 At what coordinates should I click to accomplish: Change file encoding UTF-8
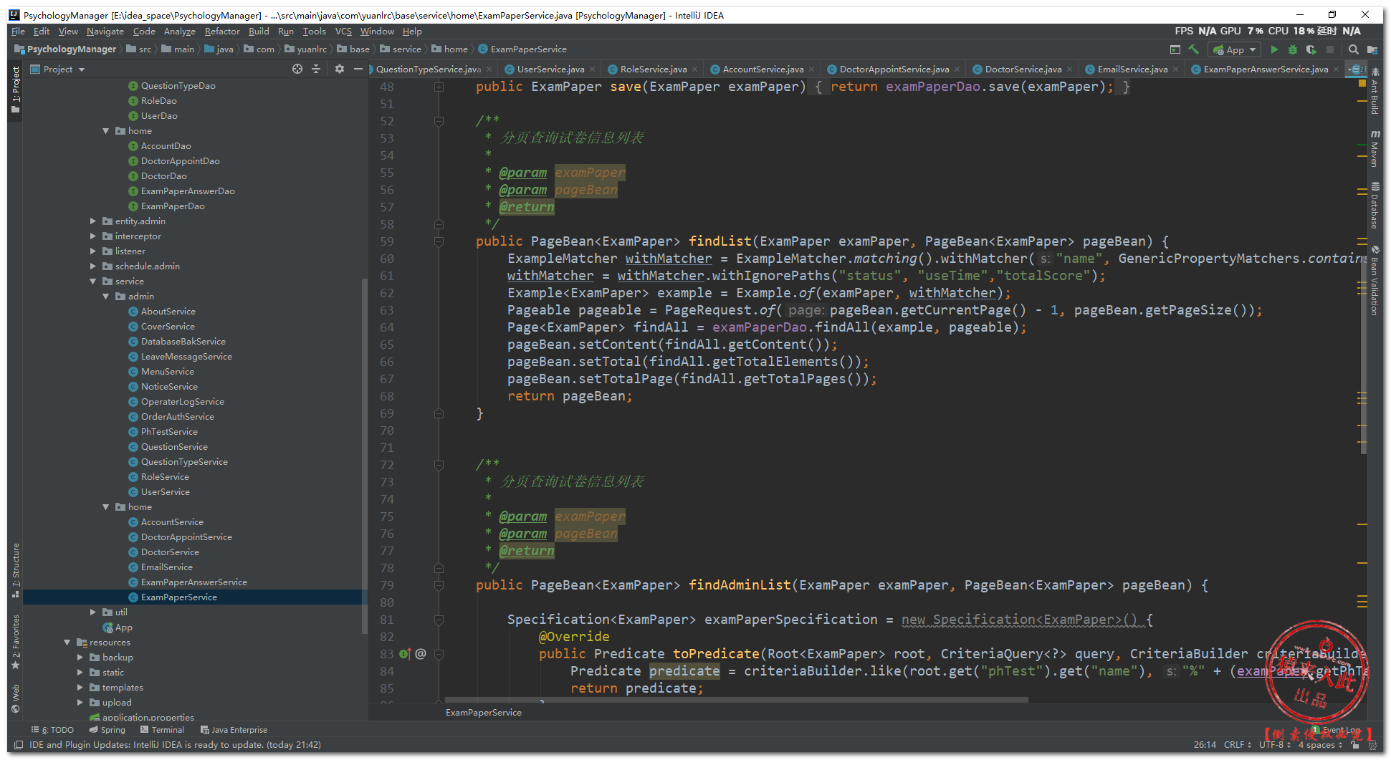tap(1275, 745)
